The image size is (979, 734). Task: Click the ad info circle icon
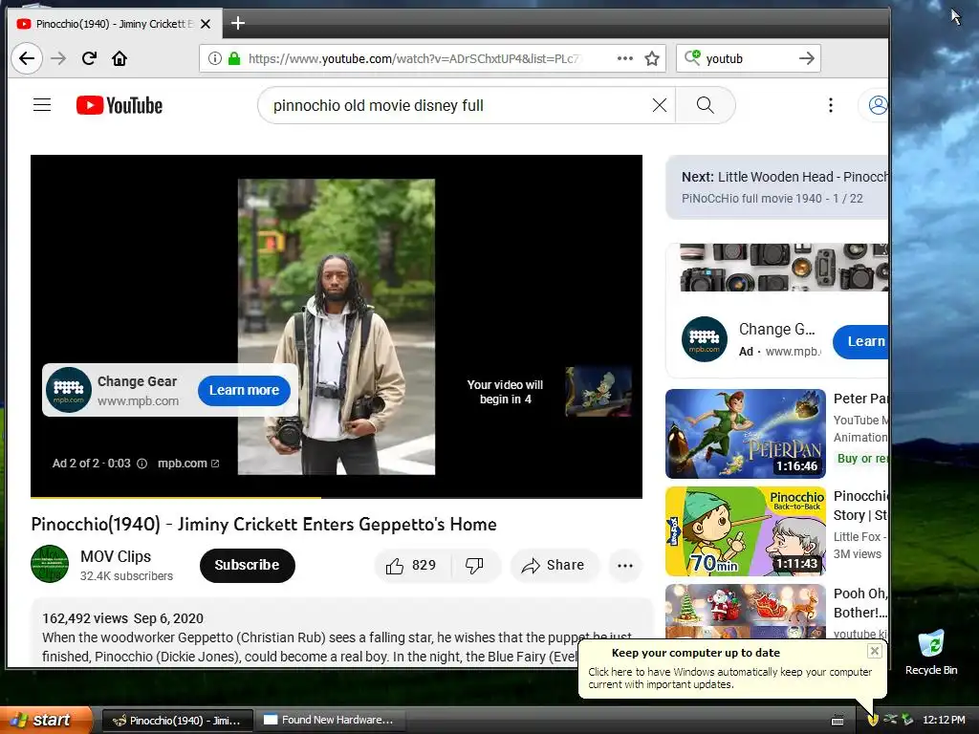[x=141, y=464]
